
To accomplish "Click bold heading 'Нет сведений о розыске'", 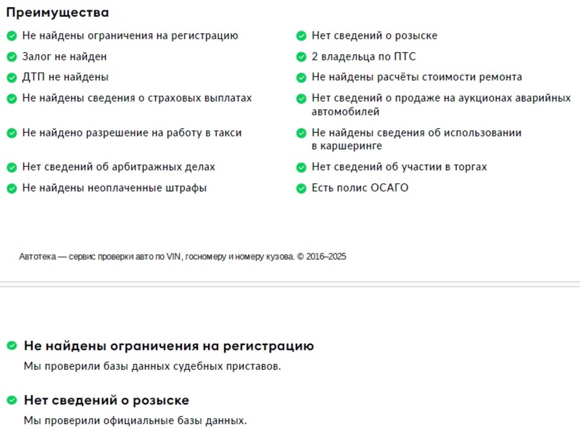I will coord(106,400).
